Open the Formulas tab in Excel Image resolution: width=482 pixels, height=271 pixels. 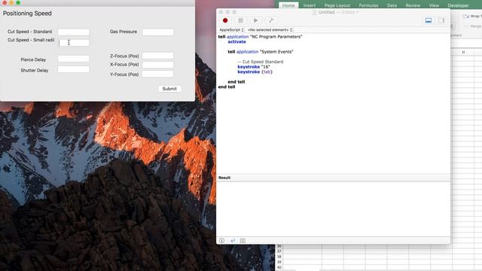click(368, 5)
